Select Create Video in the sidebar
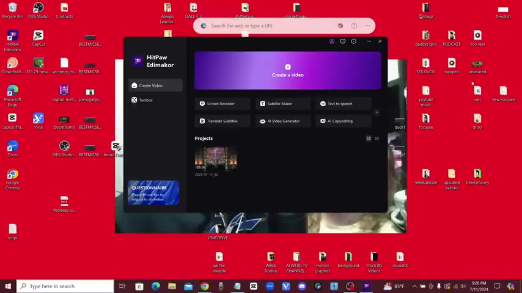This screenshot has width=522, height=293. coord(155,85)
